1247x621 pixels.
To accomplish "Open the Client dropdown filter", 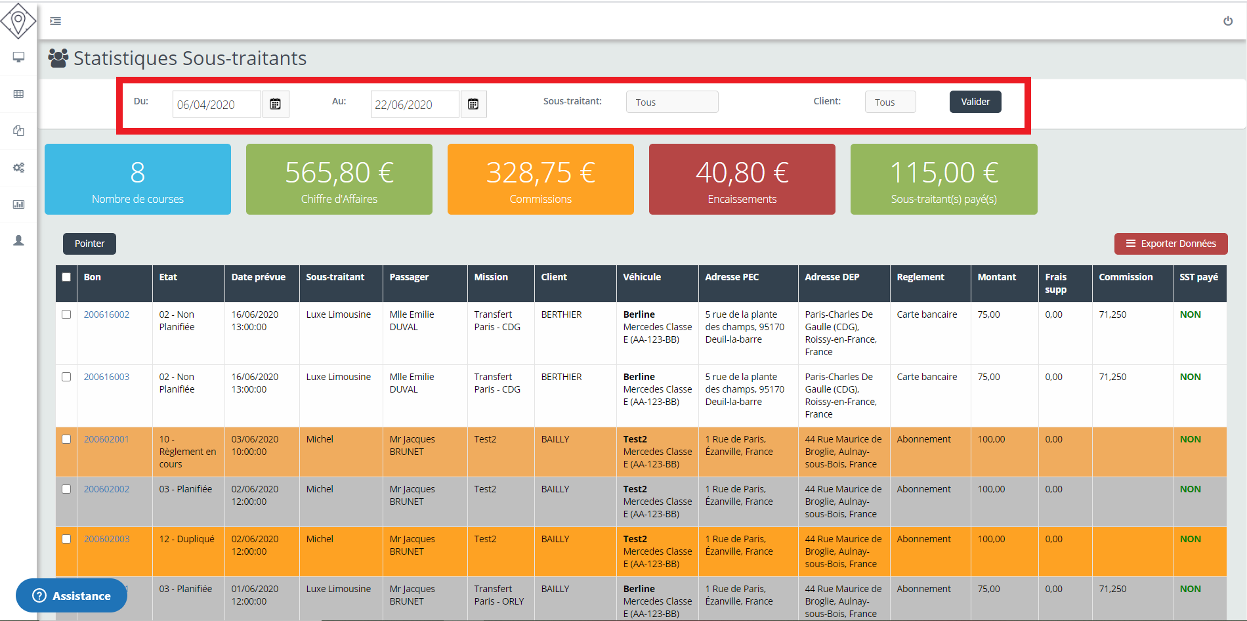I will pyautogui.click(x=889, y=102).
